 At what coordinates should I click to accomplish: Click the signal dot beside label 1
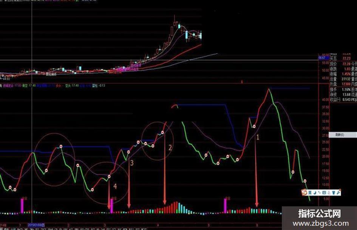(x=254, y=127)
